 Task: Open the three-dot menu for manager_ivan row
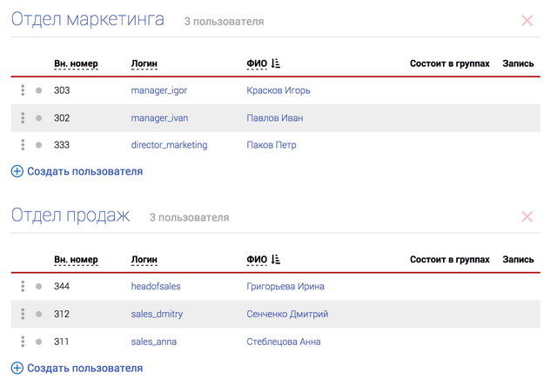[23, 118]
